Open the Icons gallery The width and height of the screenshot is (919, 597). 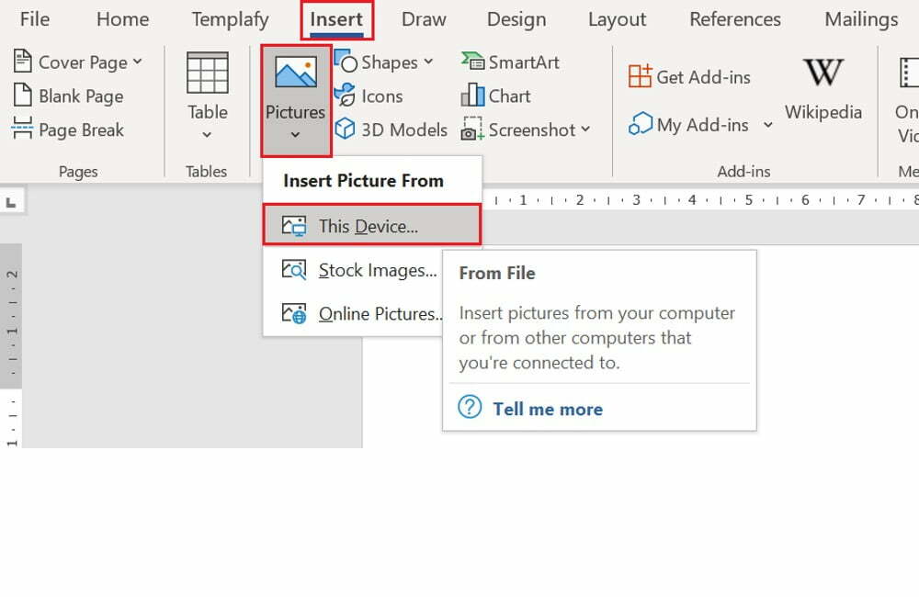tap(369, 96)
